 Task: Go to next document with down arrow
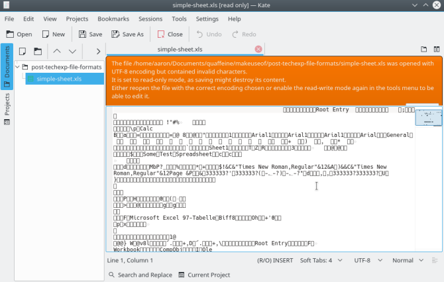point(72,51)
